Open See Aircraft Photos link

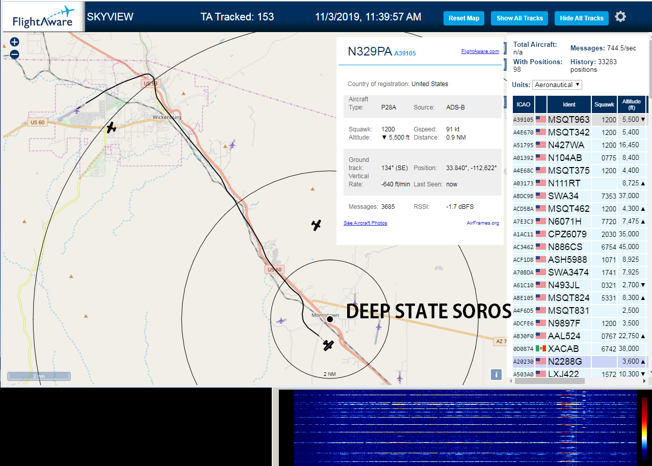click(365, 223)
